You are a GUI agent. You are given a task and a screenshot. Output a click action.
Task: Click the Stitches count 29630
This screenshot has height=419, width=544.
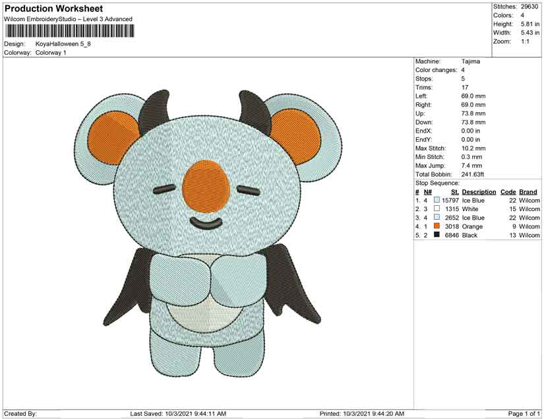click(530, 6)
